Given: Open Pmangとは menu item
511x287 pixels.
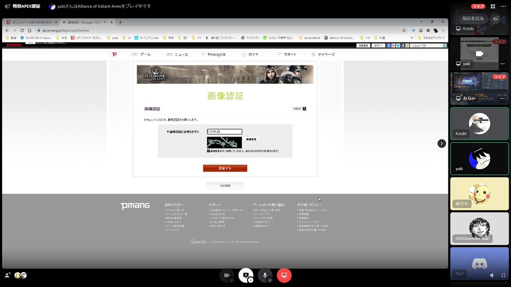Looking at the screenshot, I should click(x=214, y=54).
